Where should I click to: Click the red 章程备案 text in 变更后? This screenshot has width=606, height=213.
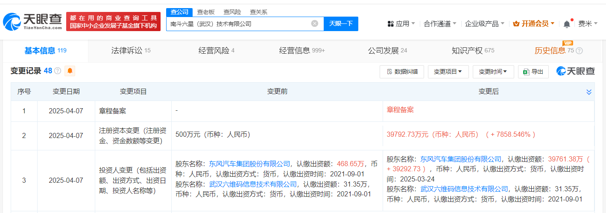click(400, 109)
